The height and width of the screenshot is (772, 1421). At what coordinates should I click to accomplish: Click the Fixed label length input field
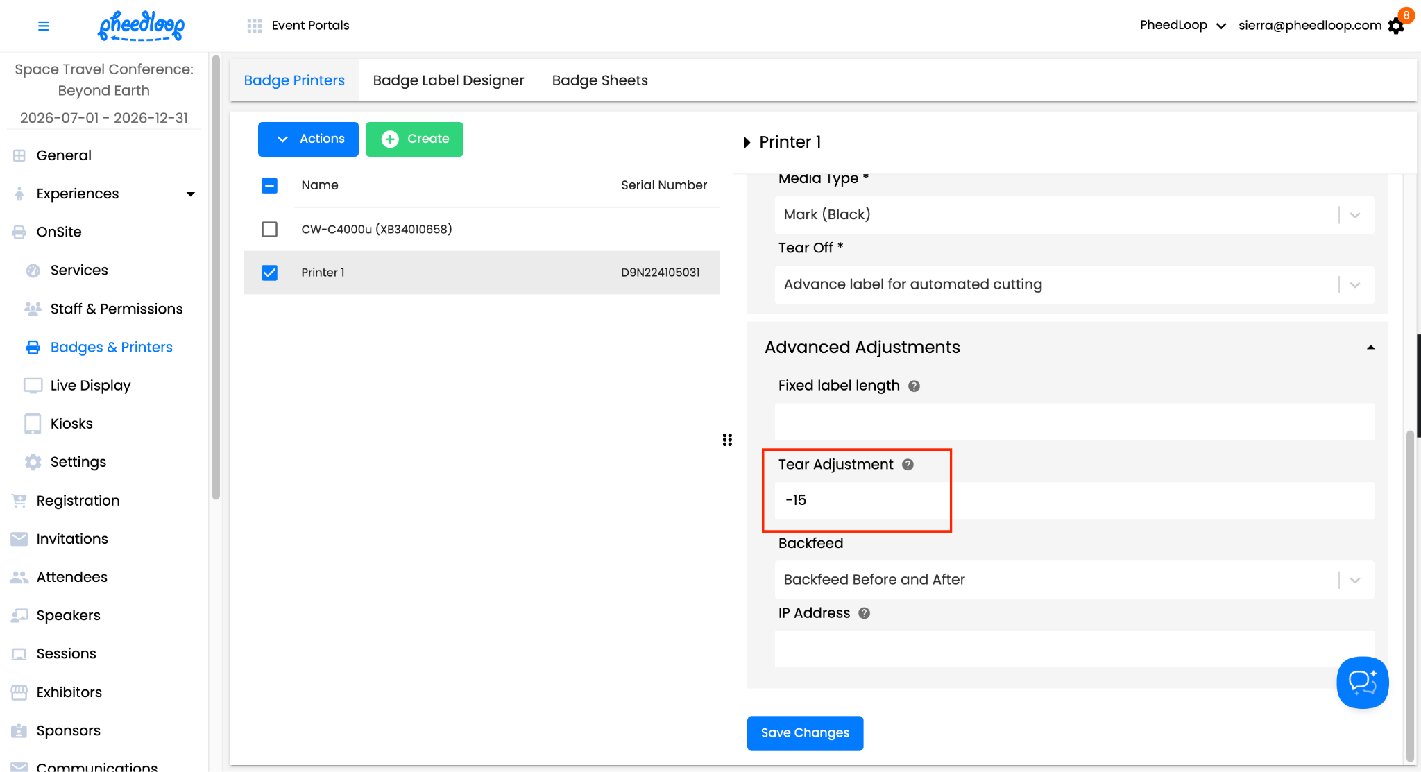pyautogui.click(x=1074, y=422)
